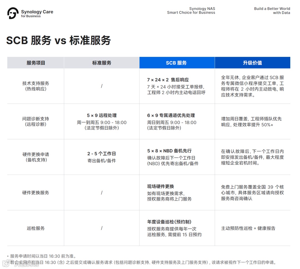Viewport: 300px width, 269px height.
Task: Select the '标准服务' column header
Action: coord(102,63)
